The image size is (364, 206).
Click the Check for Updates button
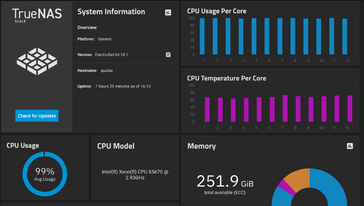pyautogui.click(x=37, y=116)
